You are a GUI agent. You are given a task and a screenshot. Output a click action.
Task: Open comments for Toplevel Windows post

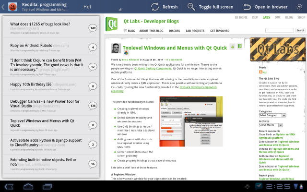tap(93, 125)
